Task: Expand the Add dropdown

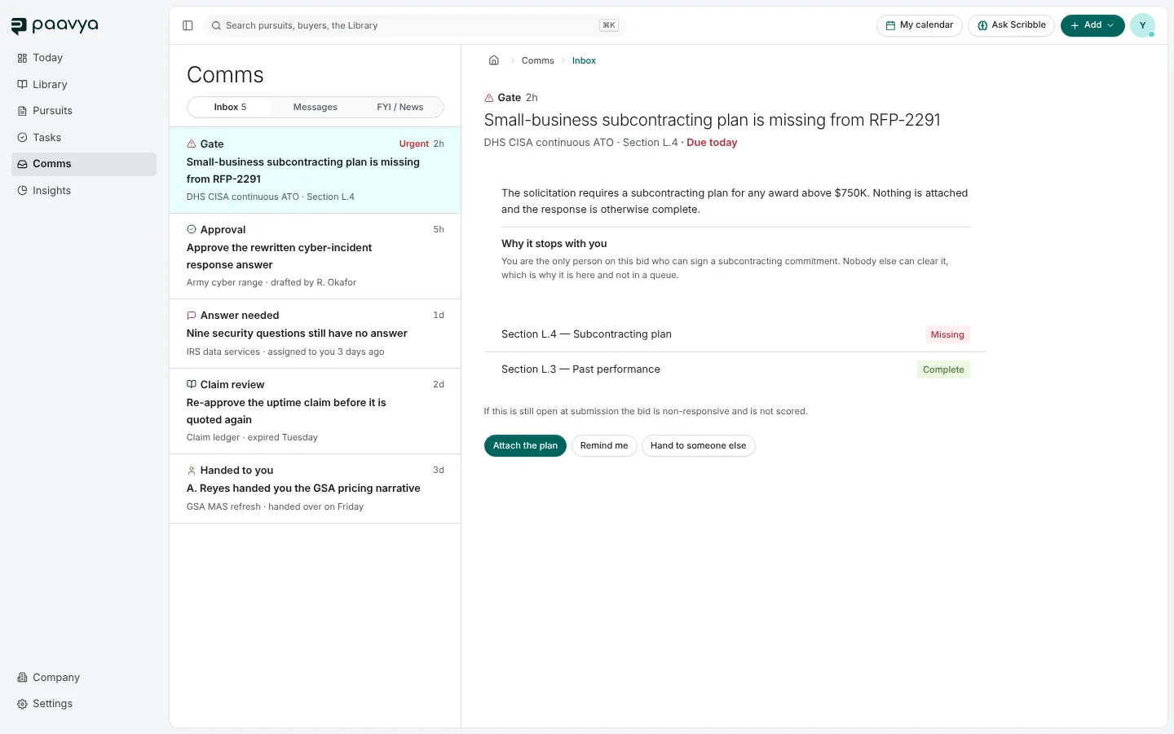Action: coord(1092,25)
